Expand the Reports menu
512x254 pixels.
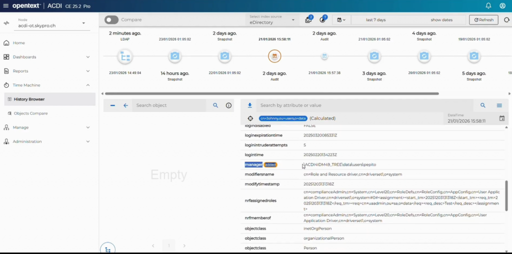[x=46, y=71]
